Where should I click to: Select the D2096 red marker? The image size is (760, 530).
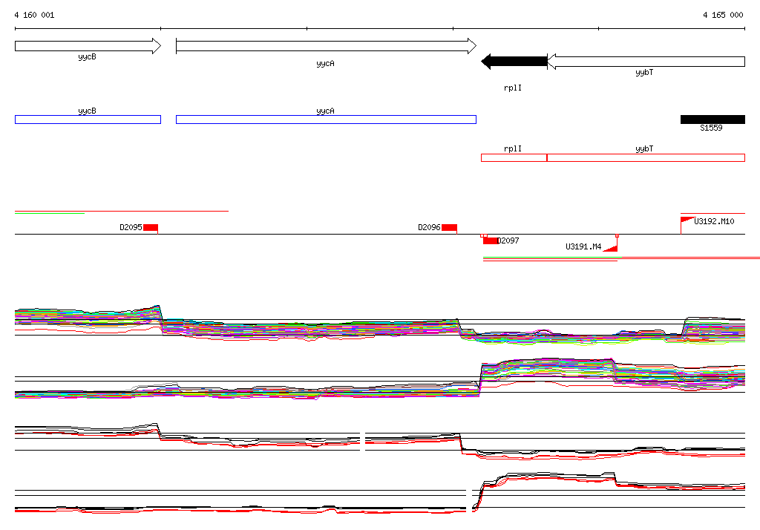pos(449,228)
